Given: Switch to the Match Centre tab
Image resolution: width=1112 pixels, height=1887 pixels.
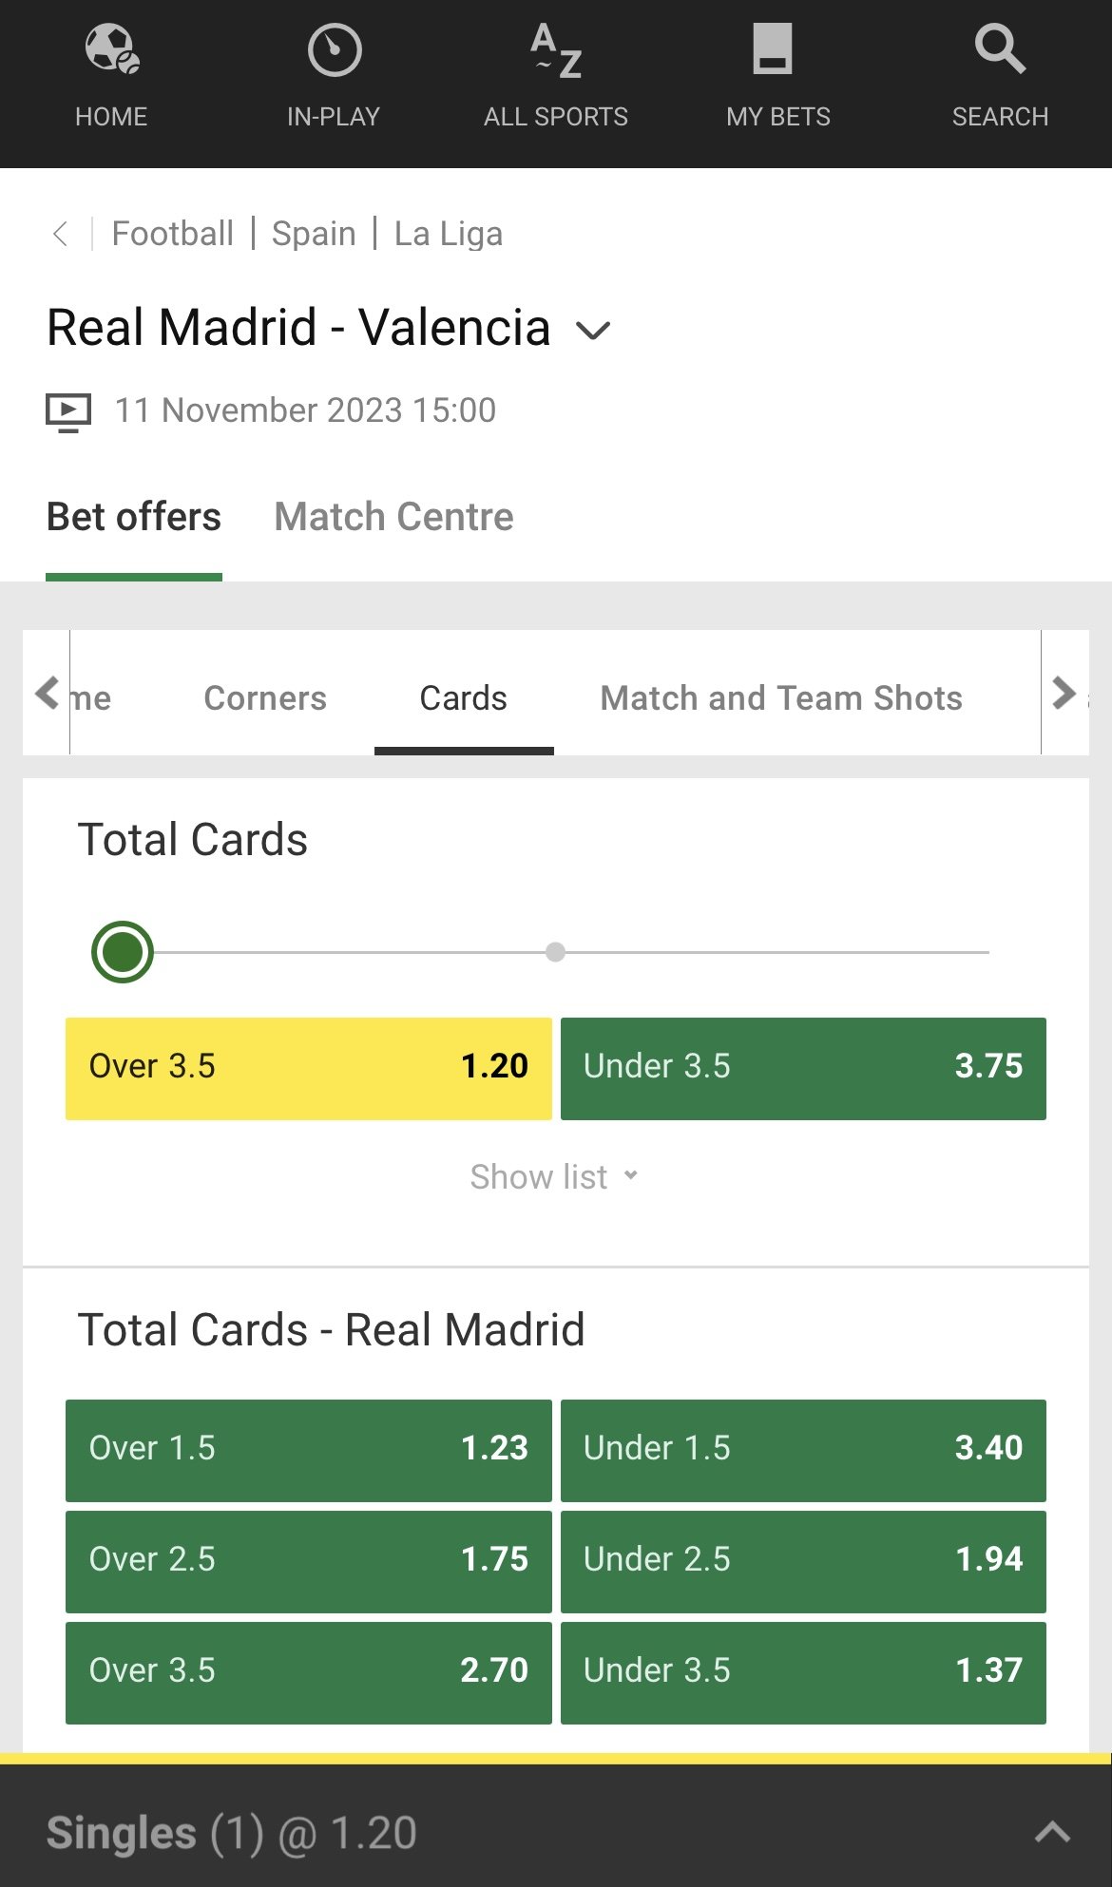Looking at the screenshot, I should tap(393, 517).
